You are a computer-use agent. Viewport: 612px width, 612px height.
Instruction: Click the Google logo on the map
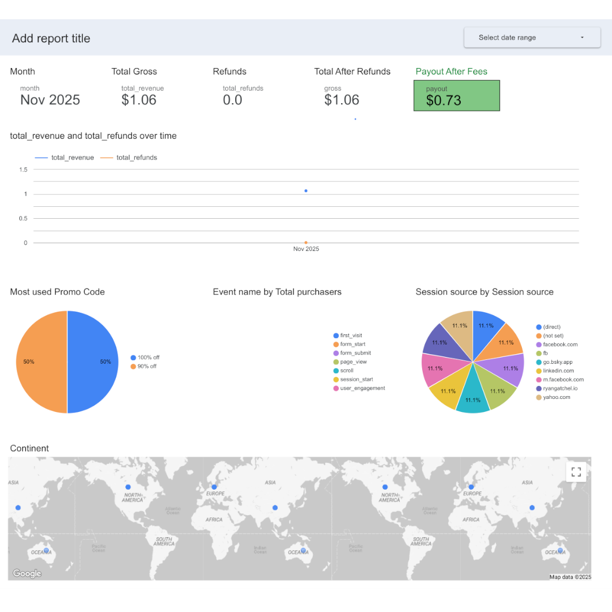(x=27, y=573)
